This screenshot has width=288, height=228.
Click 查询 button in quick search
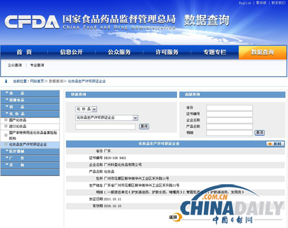coord(144,126)
